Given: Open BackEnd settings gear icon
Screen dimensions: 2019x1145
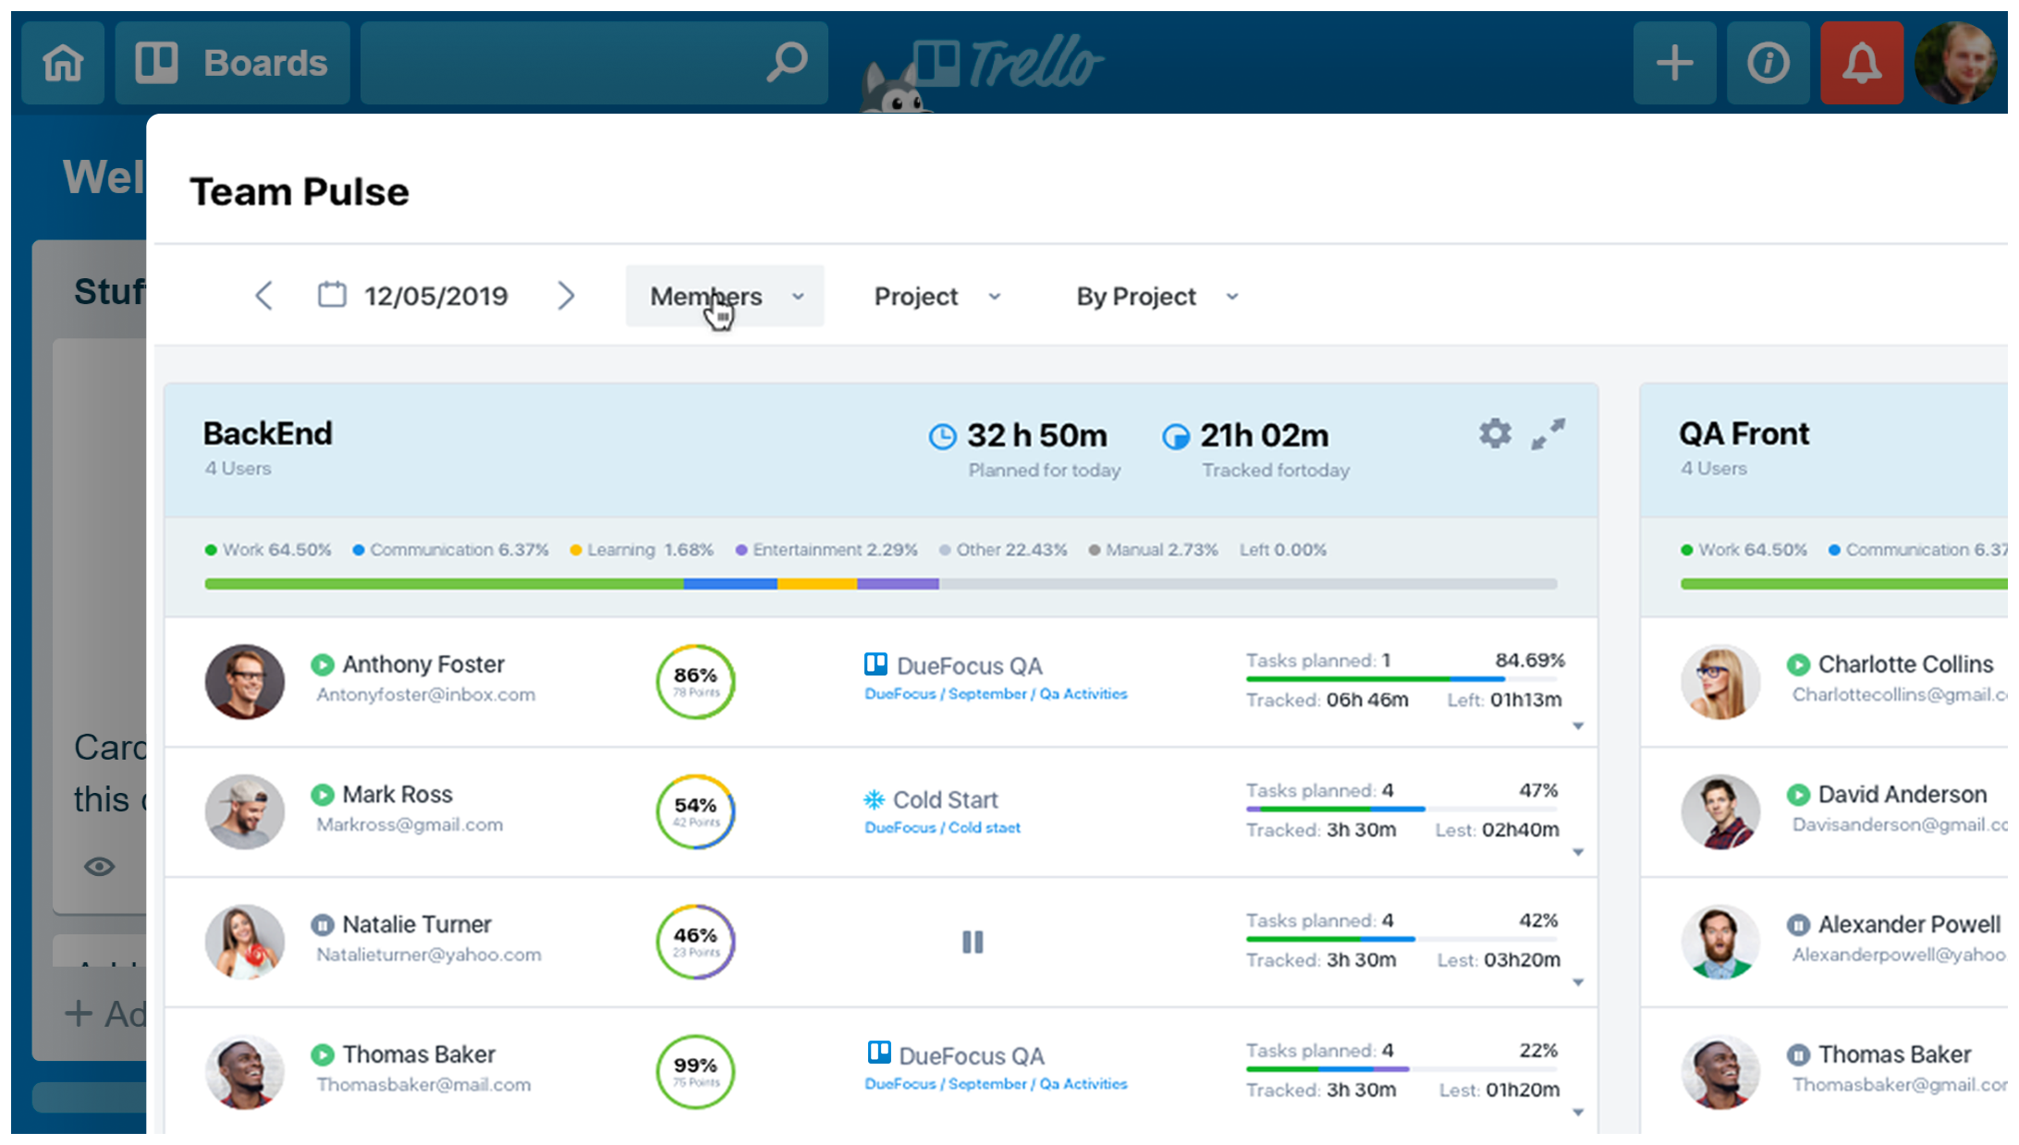Looking at the screenshot, I should click(1495, 433).
